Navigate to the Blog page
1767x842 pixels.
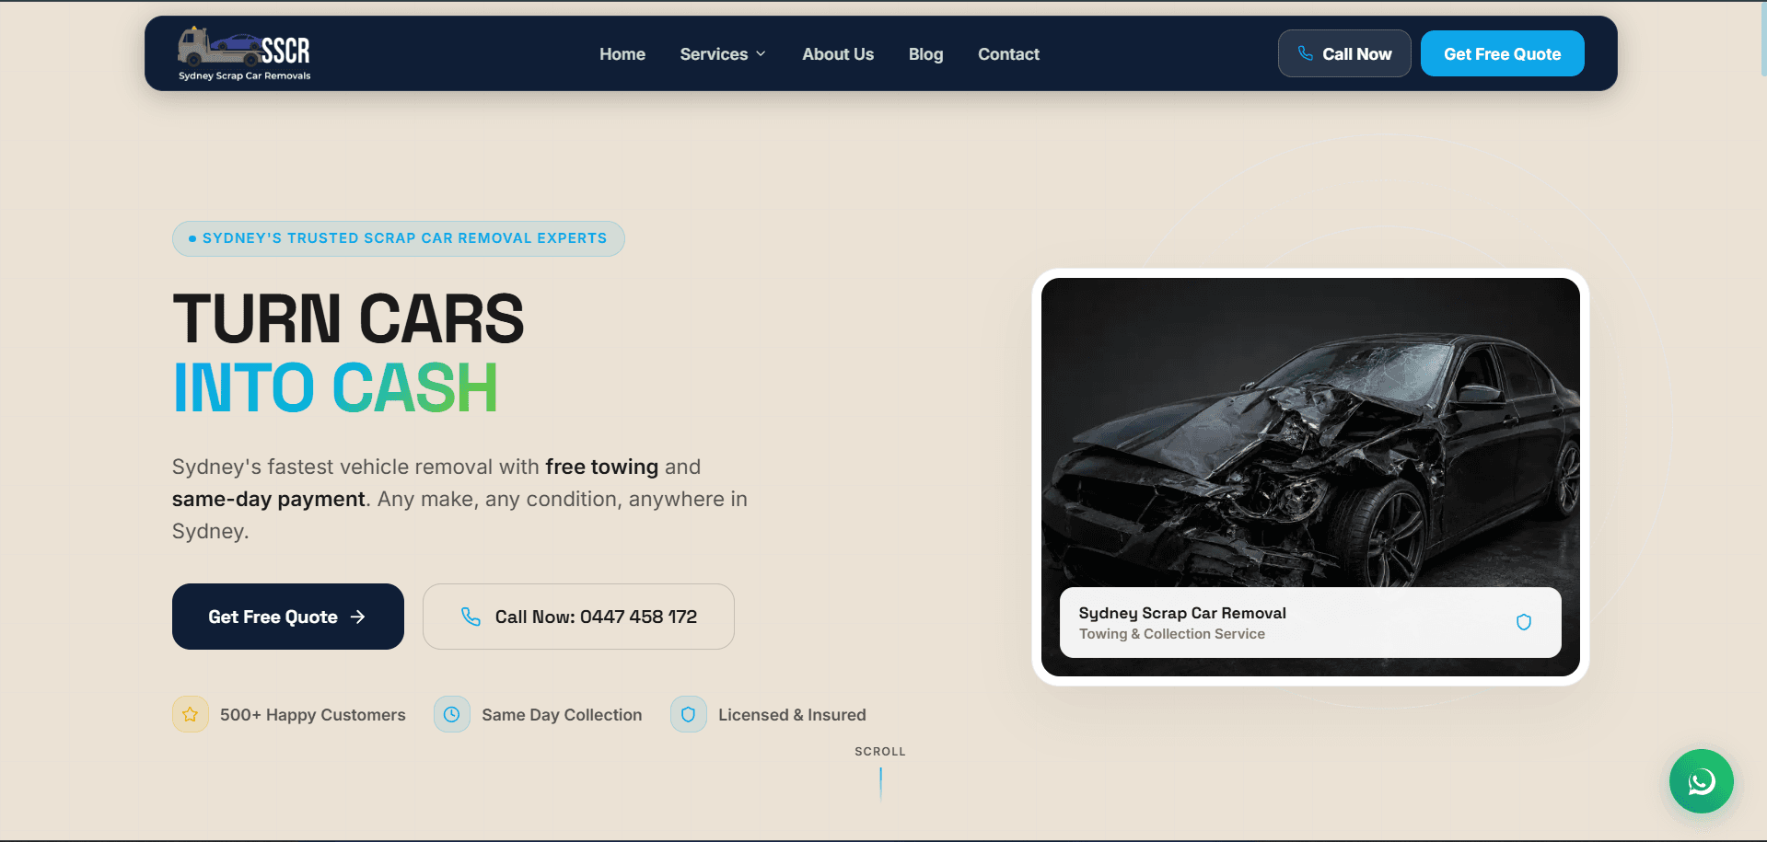click(925, 54)
